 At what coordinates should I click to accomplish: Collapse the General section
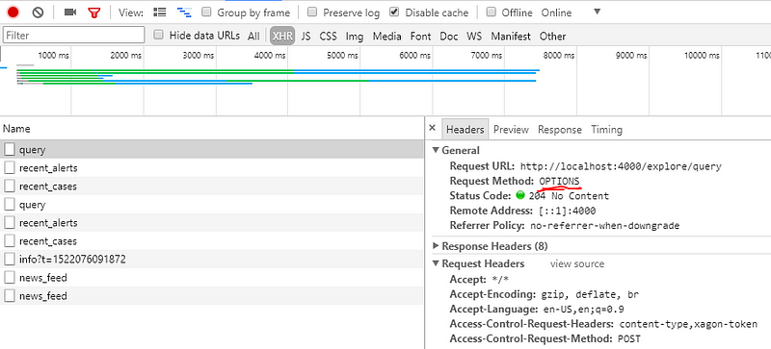pos(436,150)
